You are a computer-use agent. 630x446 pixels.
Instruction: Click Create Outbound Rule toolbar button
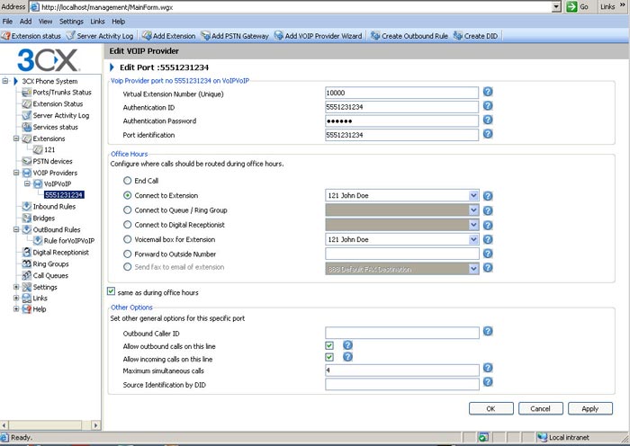[x=409, y=36]
